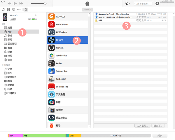This screenshot has width=175, height=140.
Task: Click the play button
Action: (x=15, y=3)
